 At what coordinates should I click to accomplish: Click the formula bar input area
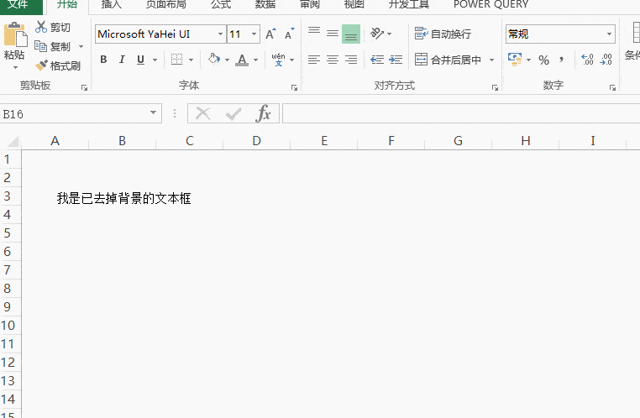[461, 113]
